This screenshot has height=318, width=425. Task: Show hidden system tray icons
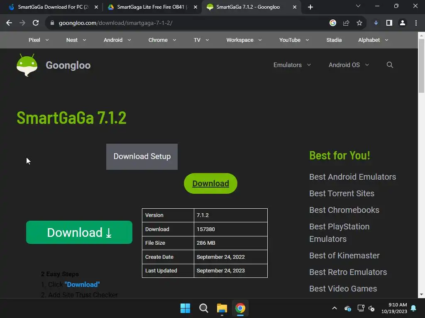click(x=335, y=308)
